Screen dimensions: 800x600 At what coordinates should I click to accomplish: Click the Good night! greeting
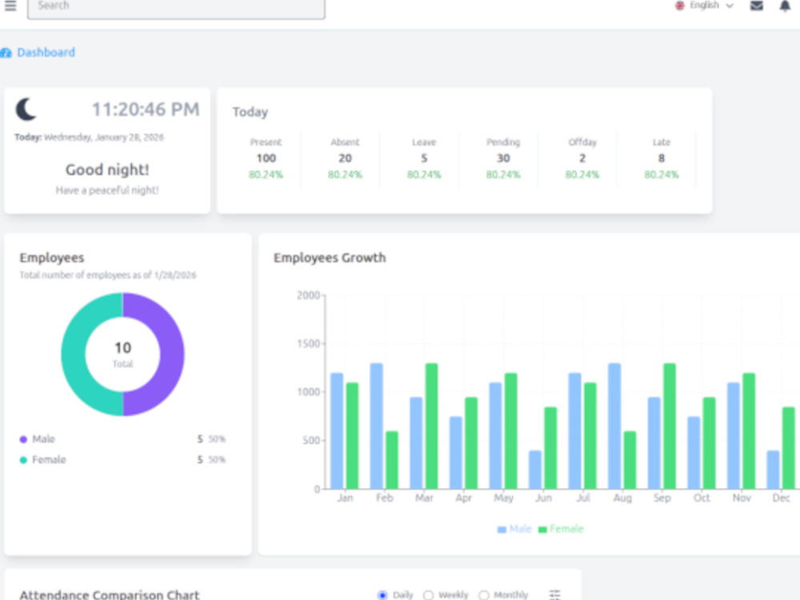[x=107, y=170]
